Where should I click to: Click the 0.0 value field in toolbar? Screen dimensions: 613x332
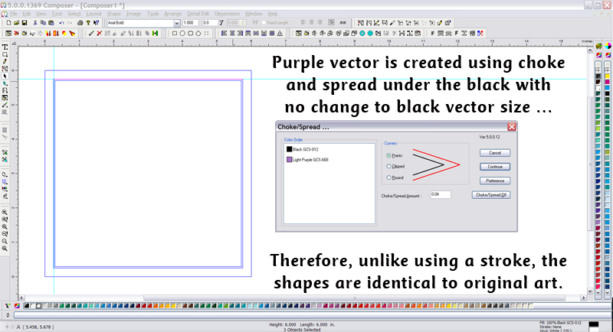(x=209, y=23)
